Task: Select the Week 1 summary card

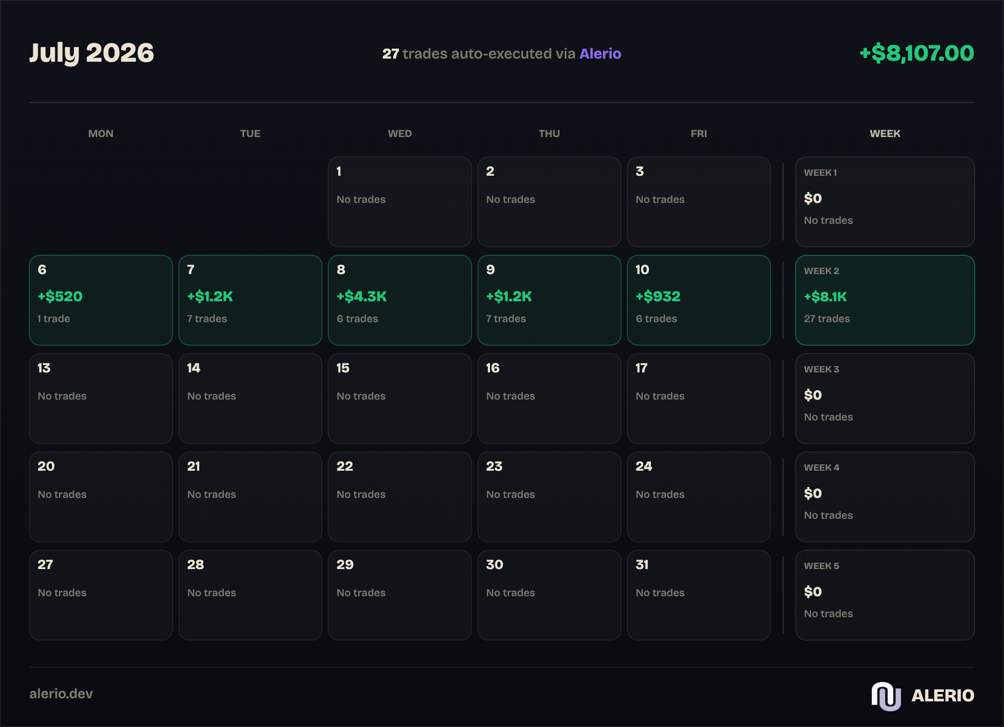Action: click(x=885, y=202)
